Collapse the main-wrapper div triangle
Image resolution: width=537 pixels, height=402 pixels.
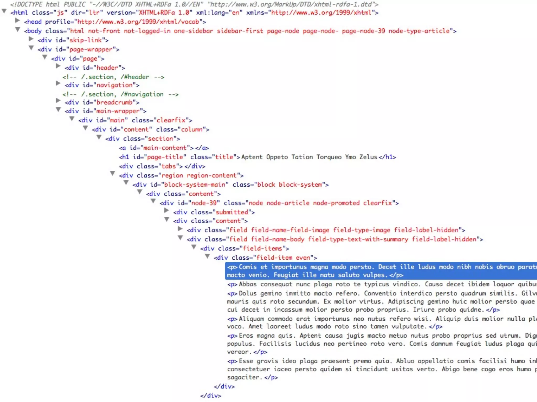[x=58, y=109]
